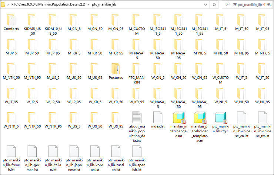Click the ptc_manikin_lib breadcrumb segment
Image resolution: width=274 pixels, height=175 pixels.
point(104,4)
